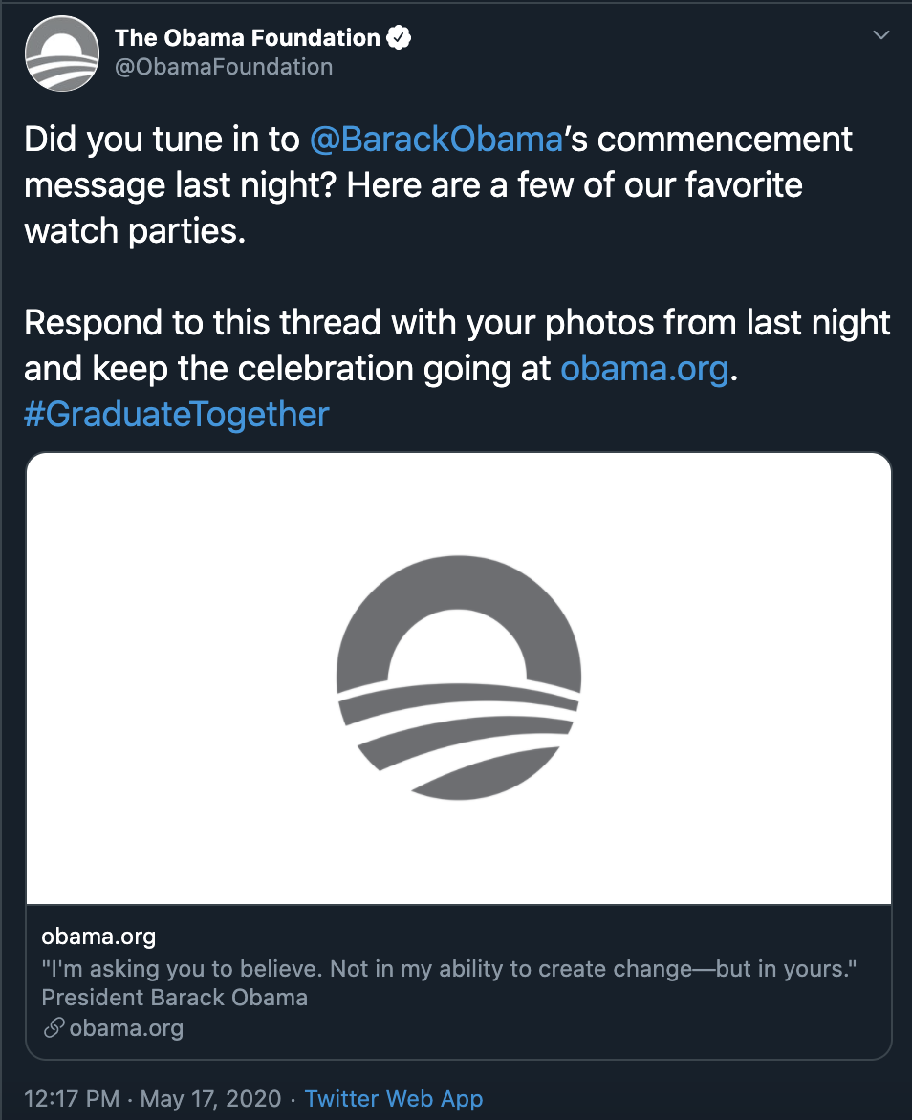Open the obama.org card title

[98, 937]
